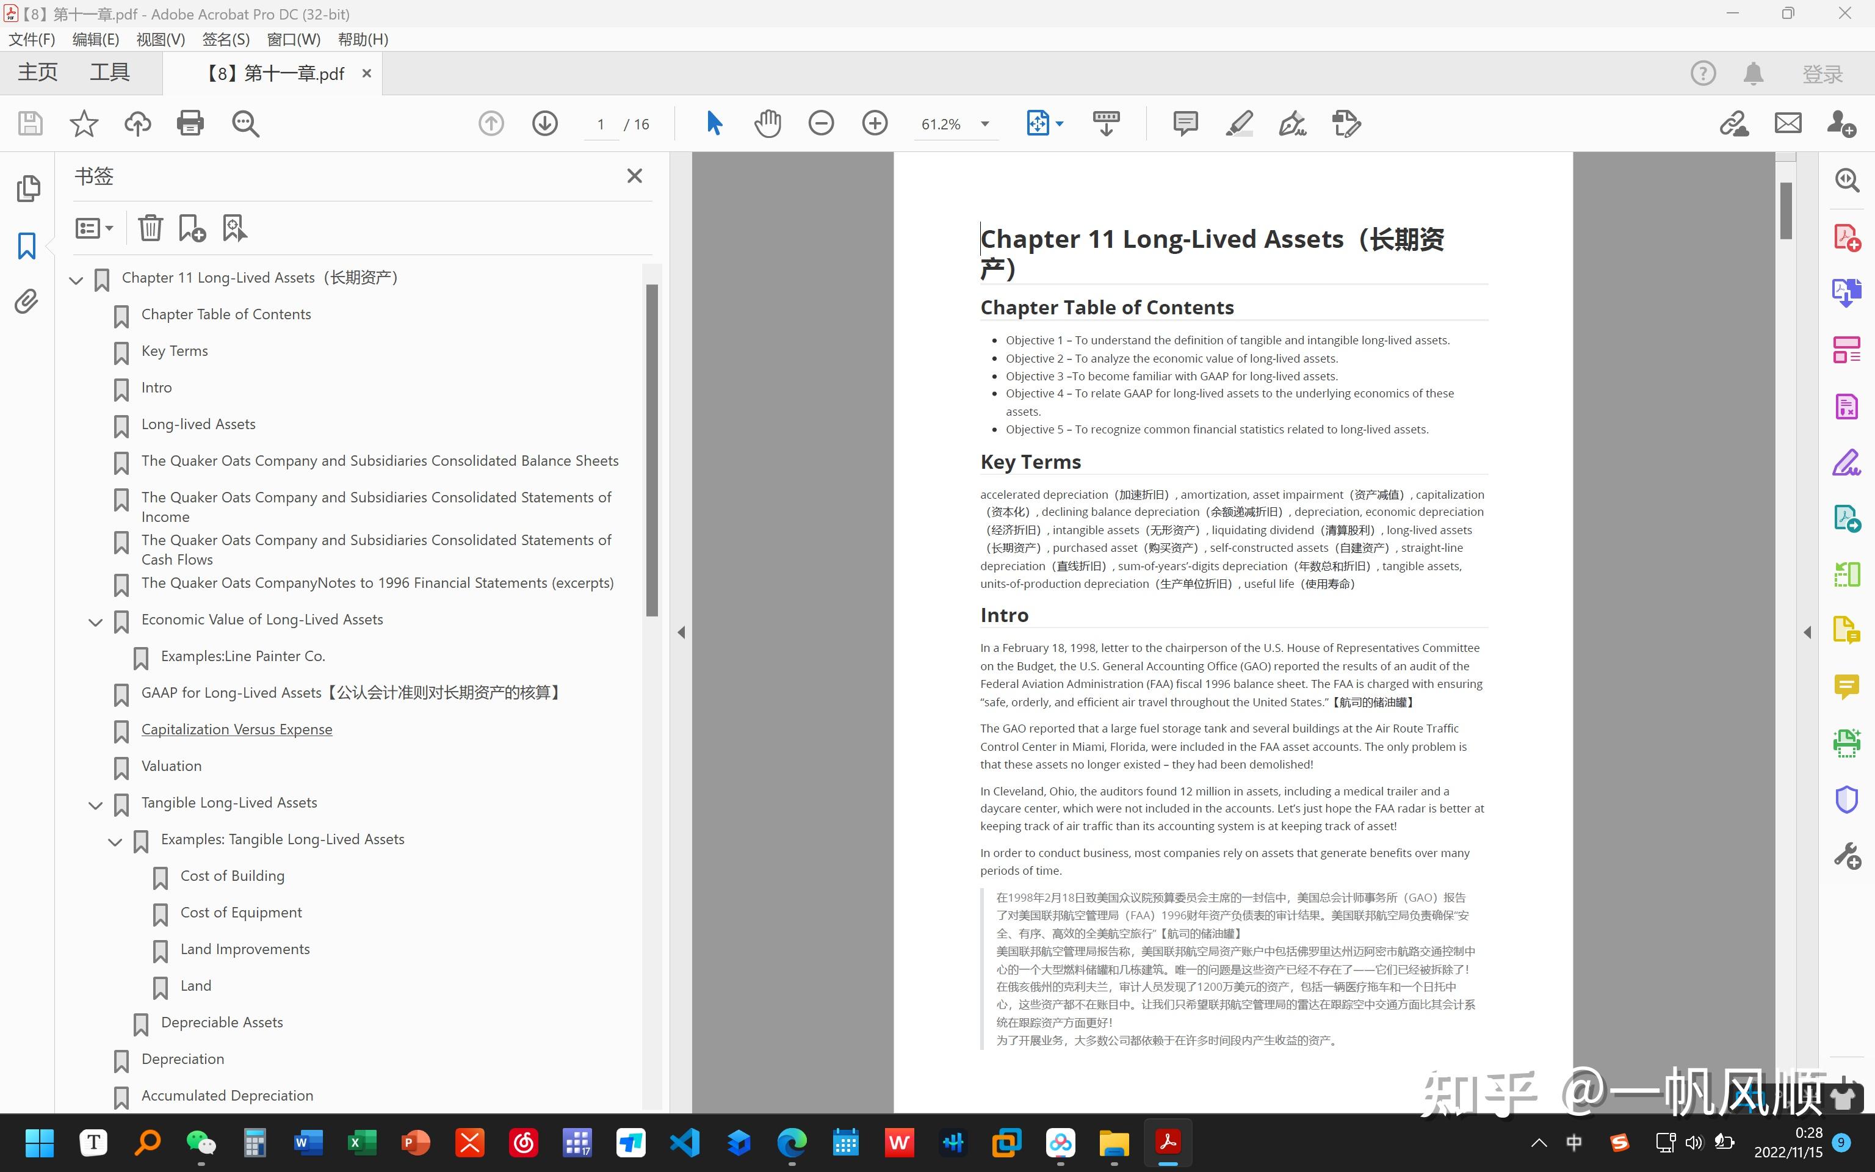The height and width of the screenshot is (1172, 1875).
Task: Open the zoom percentage dropdown
Action: [986, 124]
